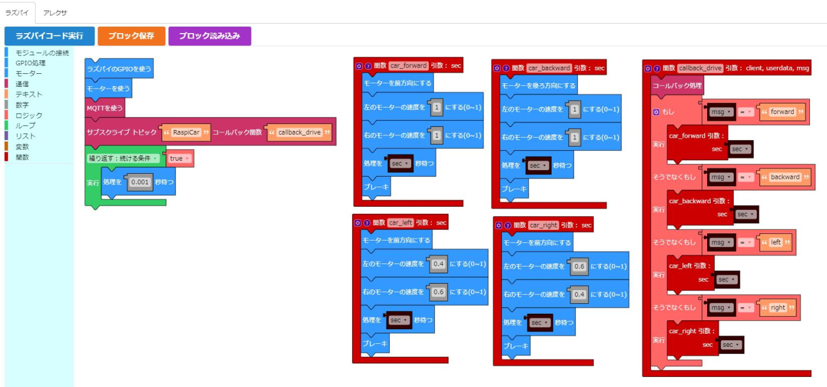The width and height of the screenshot is (827, 387).
Task: Click the ブロック保存 button
Action: coord(131,36)
